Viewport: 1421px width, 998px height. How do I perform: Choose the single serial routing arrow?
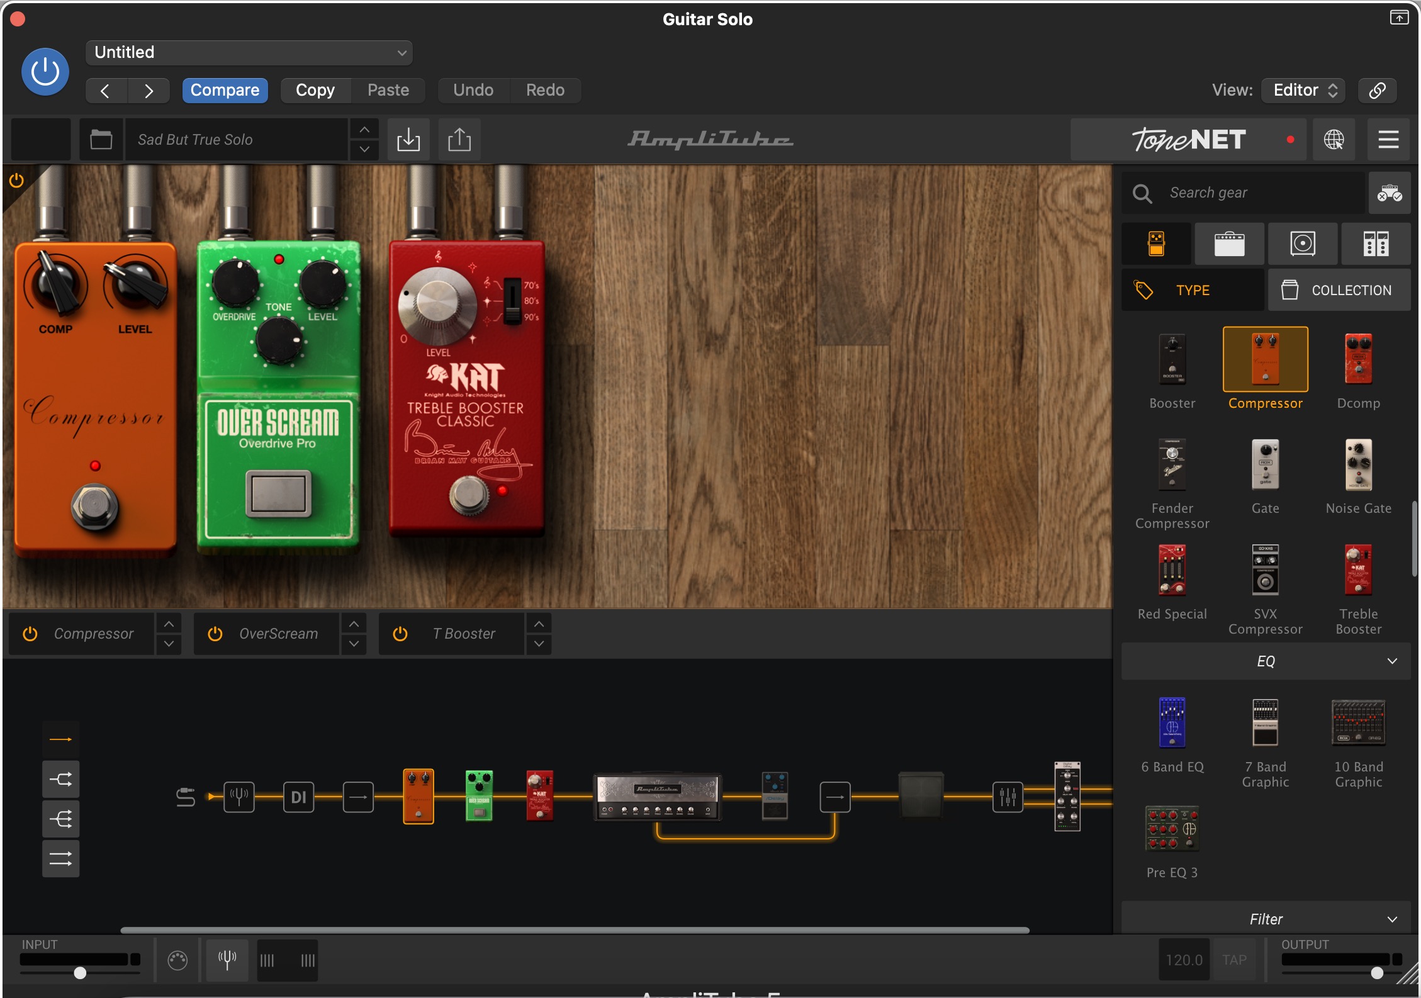[61, 739]
